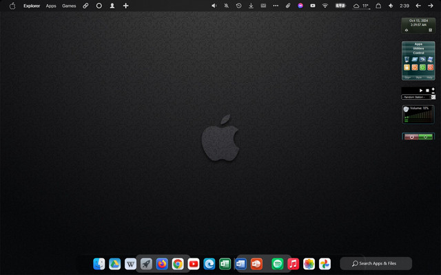This screenshot has width=441, height=275.
Task: Click the plus icon in top bar
Action: [125, 5]
